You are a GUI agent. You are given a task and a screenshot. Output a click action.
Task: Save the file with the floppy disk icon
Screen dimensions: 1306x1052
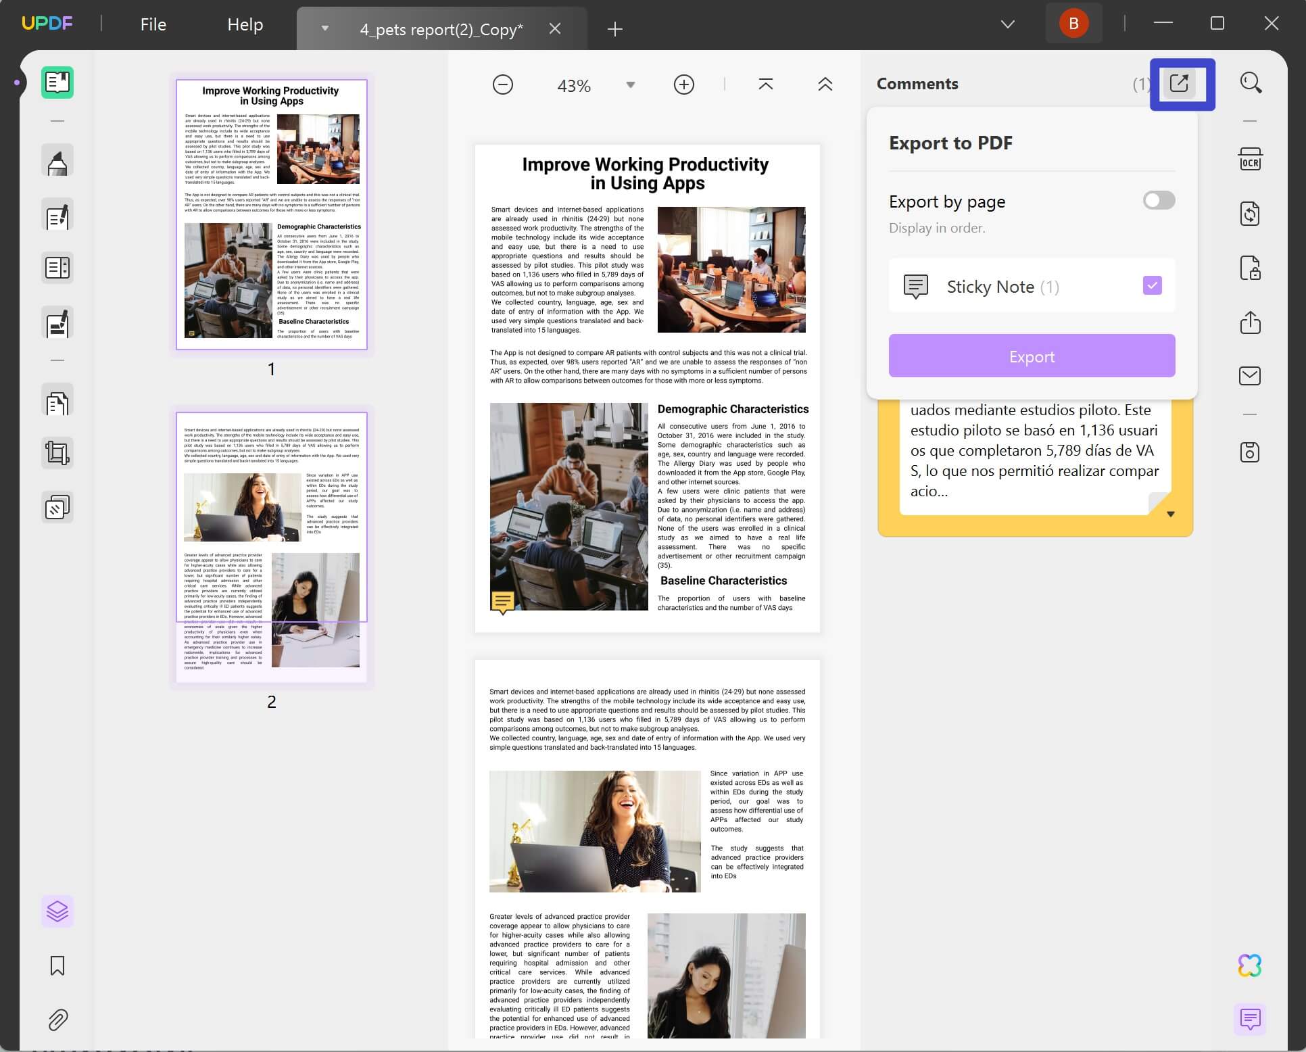coord(1251,452)
